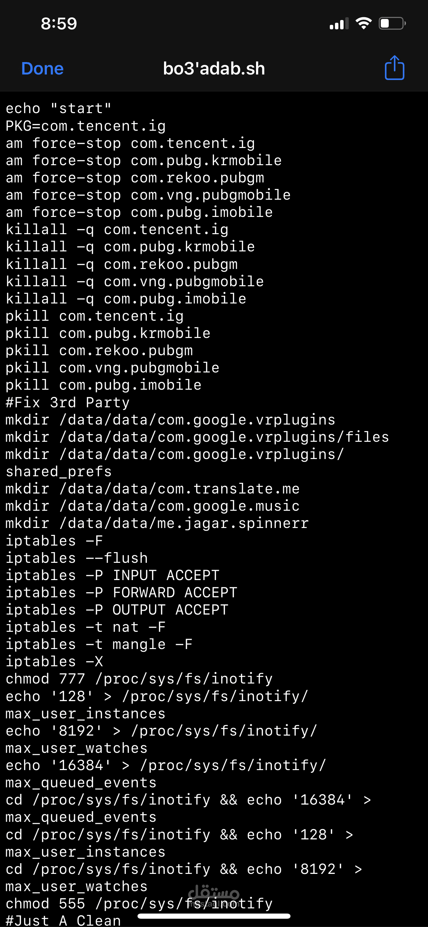
Task: Tap the battery indicator in the status bar
Action: tap(393, 24)
